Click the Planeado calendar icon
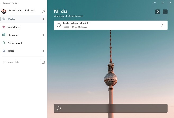This screenshot has height=118, width=174. click(x=4, y=35)
